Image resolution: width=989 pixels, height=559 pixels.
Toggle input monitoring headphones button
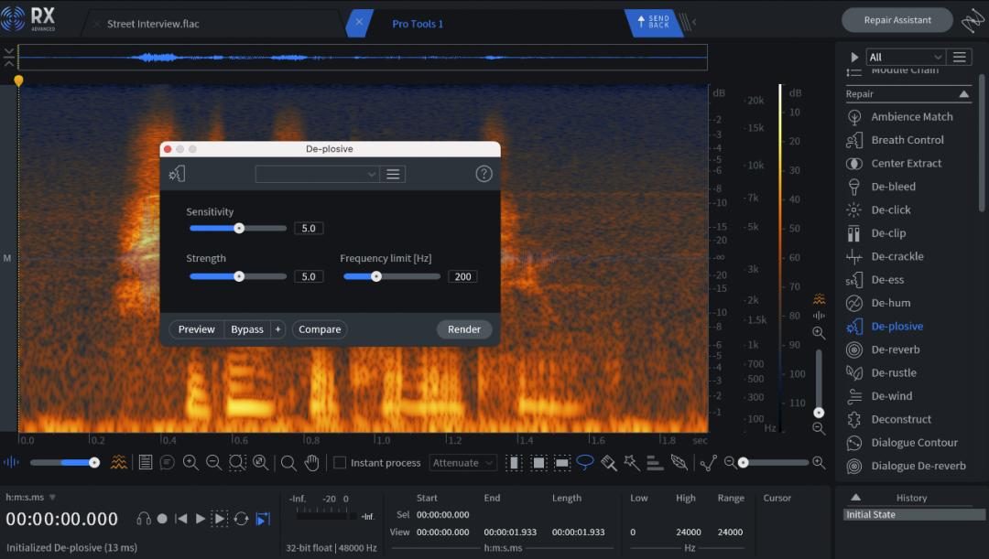point(144,519)
